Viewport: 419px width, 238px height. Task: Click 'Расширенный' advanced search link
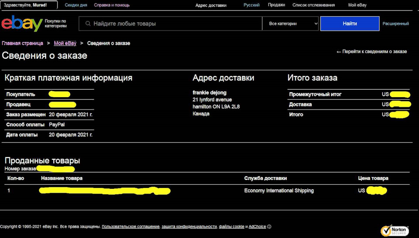[x=395, y=24]
